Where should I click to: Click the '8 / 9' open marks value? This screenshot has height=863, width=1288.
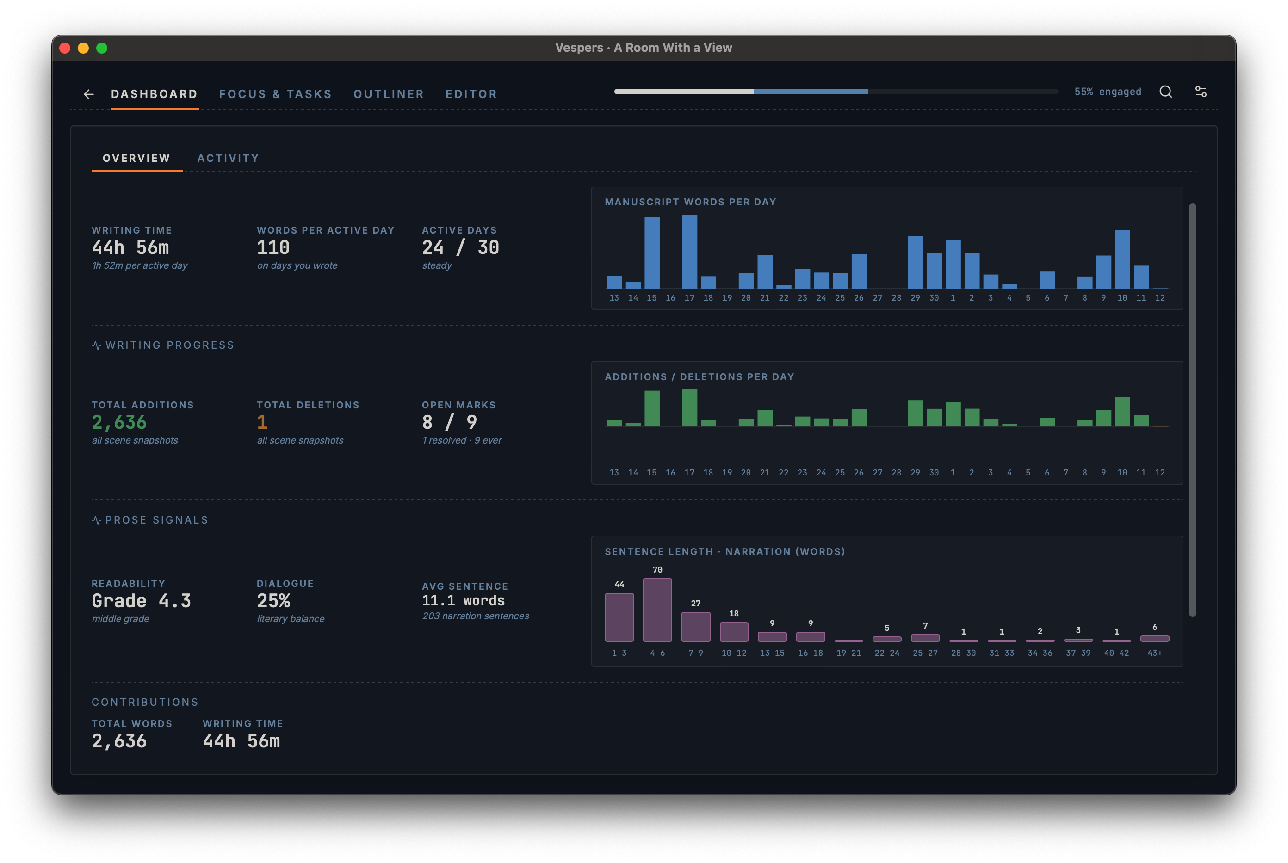(x=449, y=422)
